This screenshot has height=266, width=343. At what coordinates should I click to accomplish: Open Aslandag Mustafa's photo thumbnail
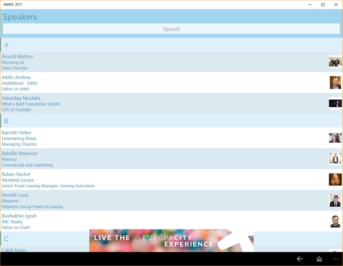(x=335, y=103)
